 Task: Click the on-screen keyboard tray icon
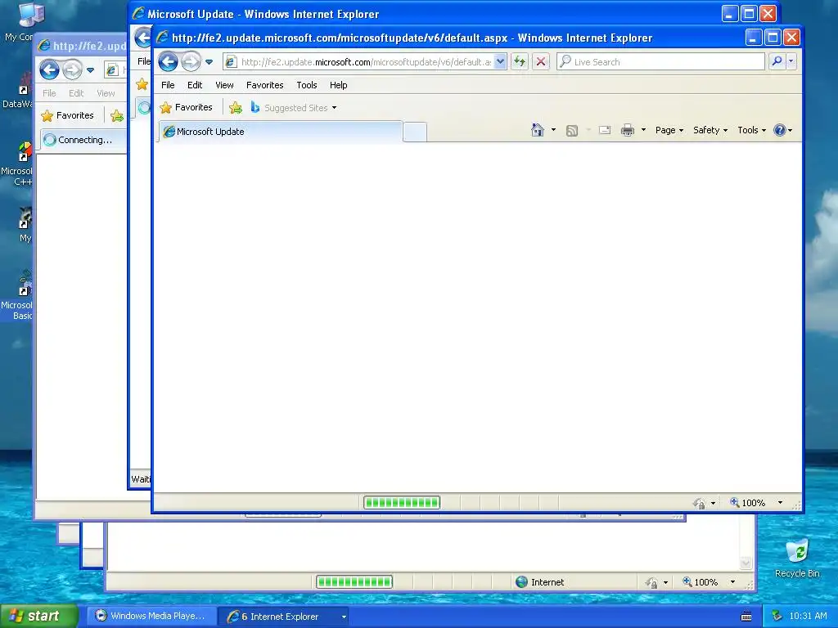click(746, 617)
